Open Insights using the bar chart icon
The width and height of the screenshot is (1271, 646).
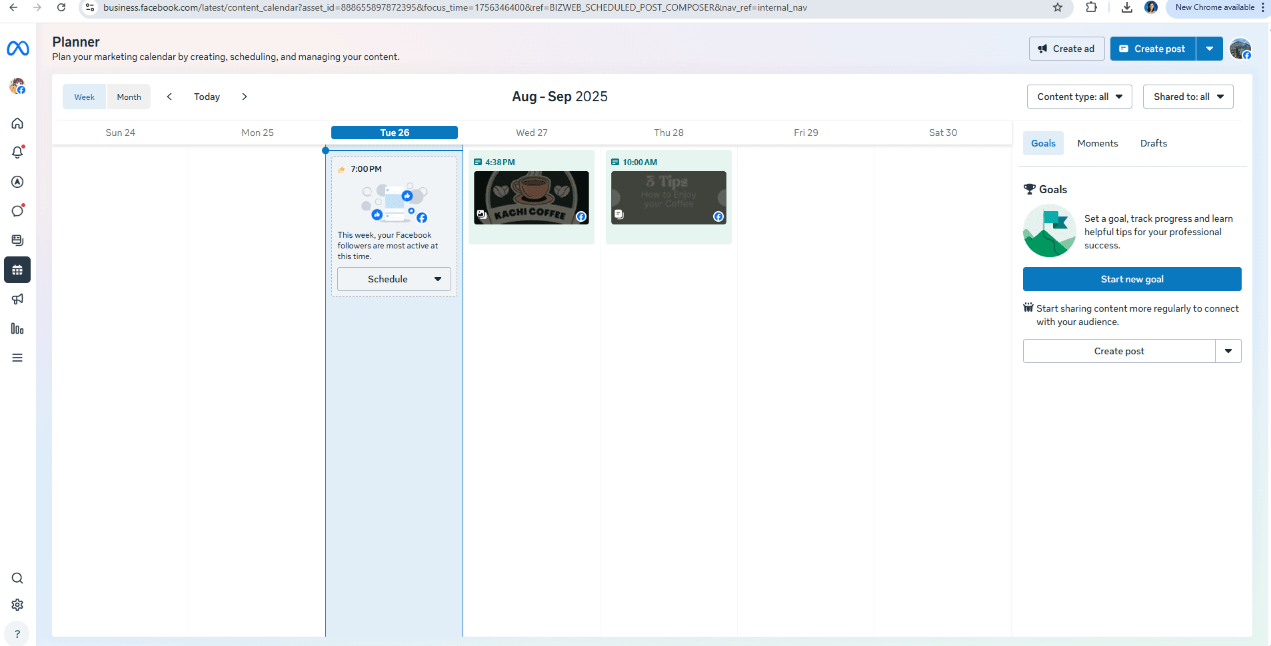coord(17,328)
